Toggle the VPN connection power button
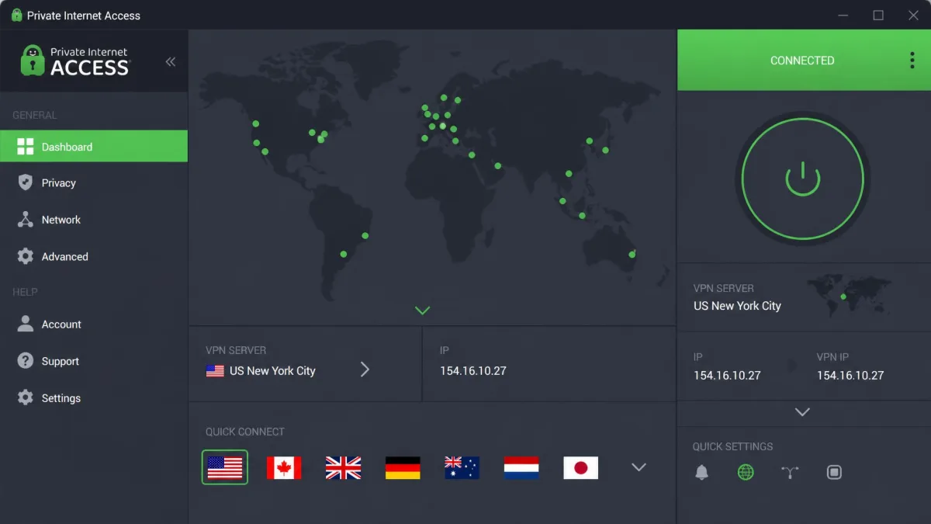The image size is (931, 524). click(x=802, y=179)
